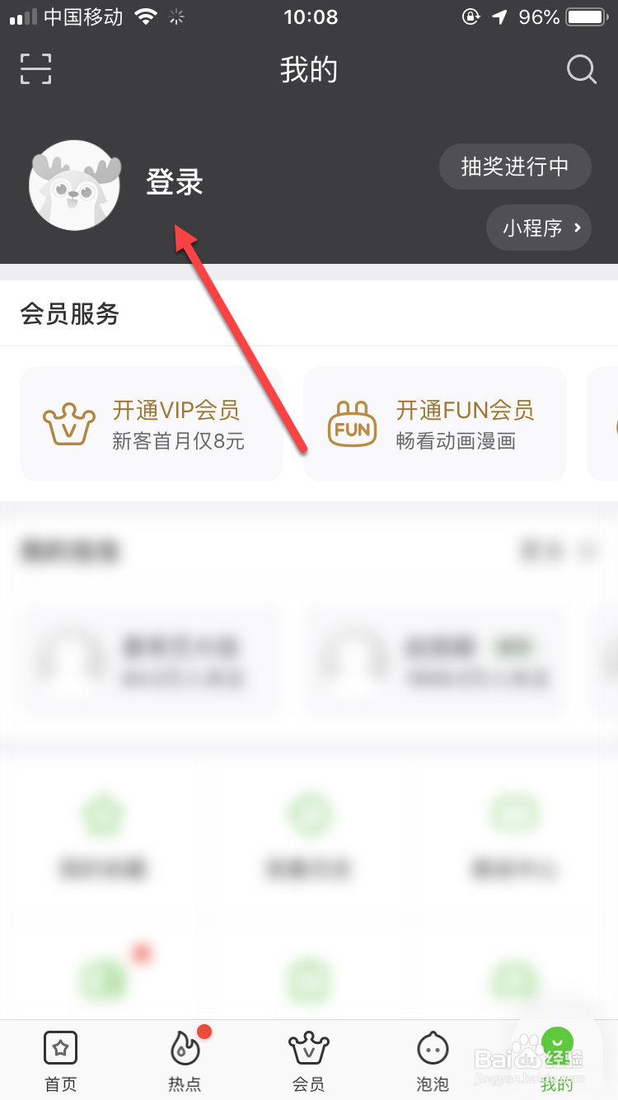
Task: Open 开通VIP会员 card
Action: [152, 424]
